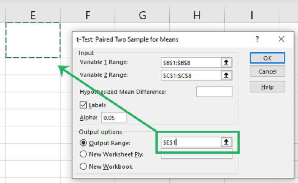Click the Output Range field containing $E$1
The image size is (298, 183).
tap(189, 142)
